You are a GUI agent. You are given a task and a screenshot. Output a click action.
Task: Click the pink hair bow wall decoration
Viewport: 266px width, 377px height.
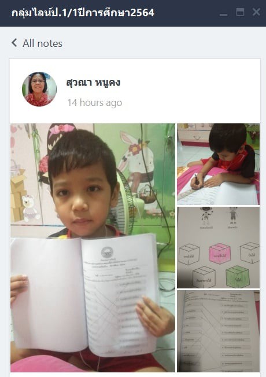click(x=61, y=130)
